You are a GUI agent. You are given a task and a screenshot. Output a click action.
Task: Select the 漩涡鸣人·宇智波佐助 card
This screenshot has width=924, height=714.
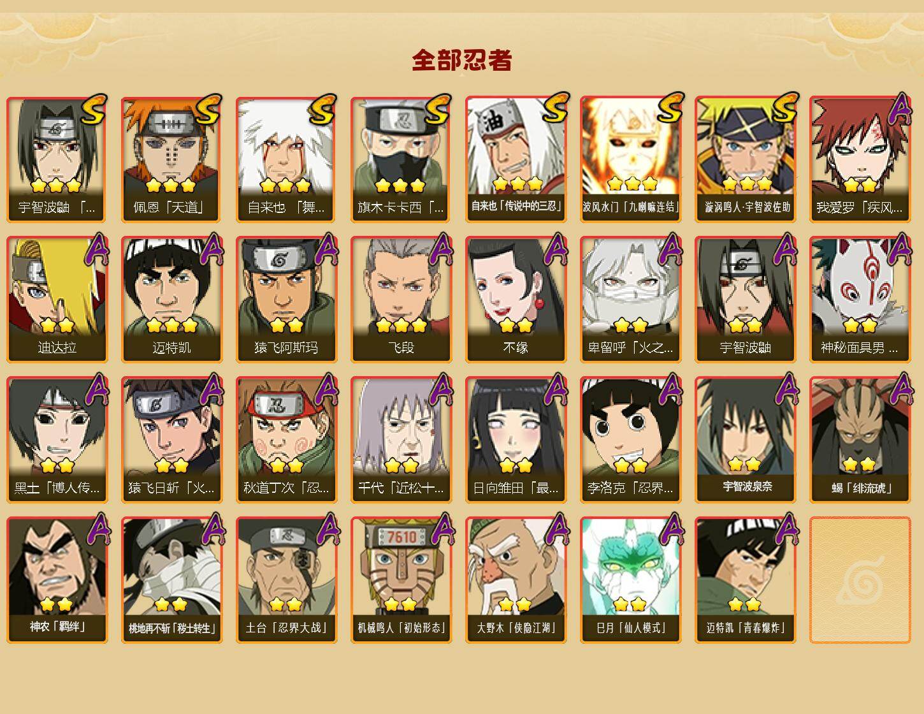pyautogui.click(x=745, y=159)
